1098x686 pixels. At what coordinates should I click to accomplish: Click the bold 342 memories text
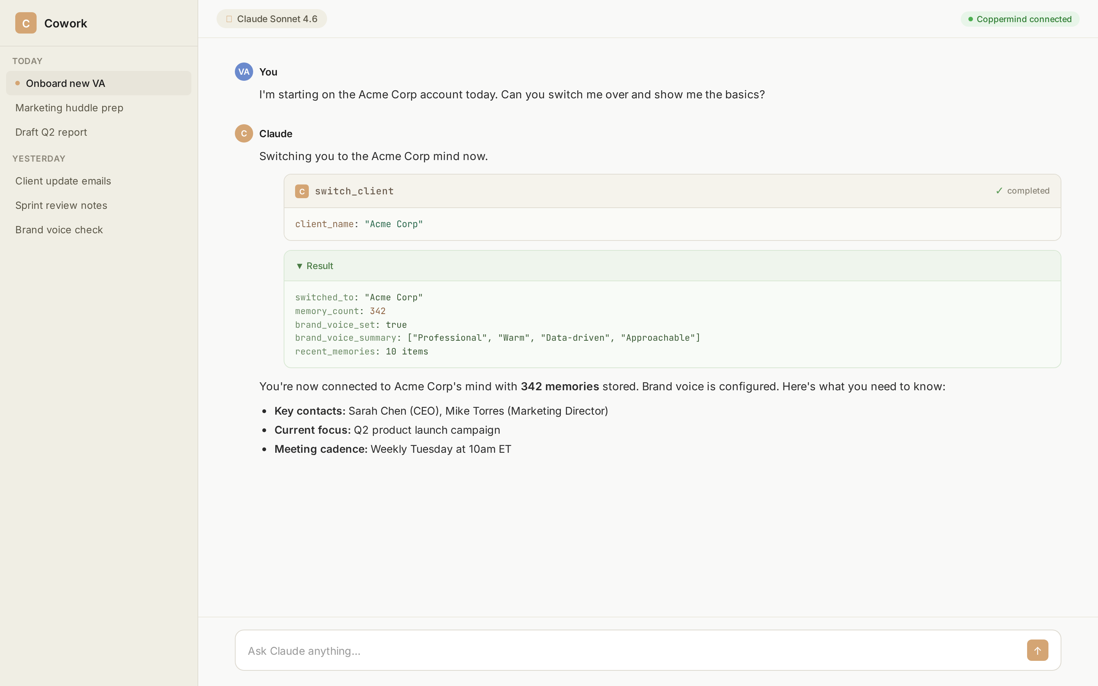[560, 386]
